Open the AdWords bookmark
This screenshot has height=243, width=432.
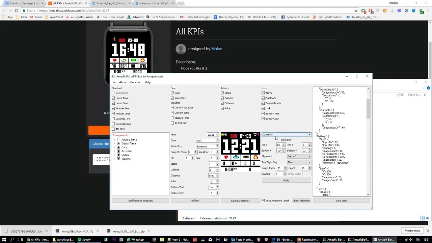coord(135,17)
